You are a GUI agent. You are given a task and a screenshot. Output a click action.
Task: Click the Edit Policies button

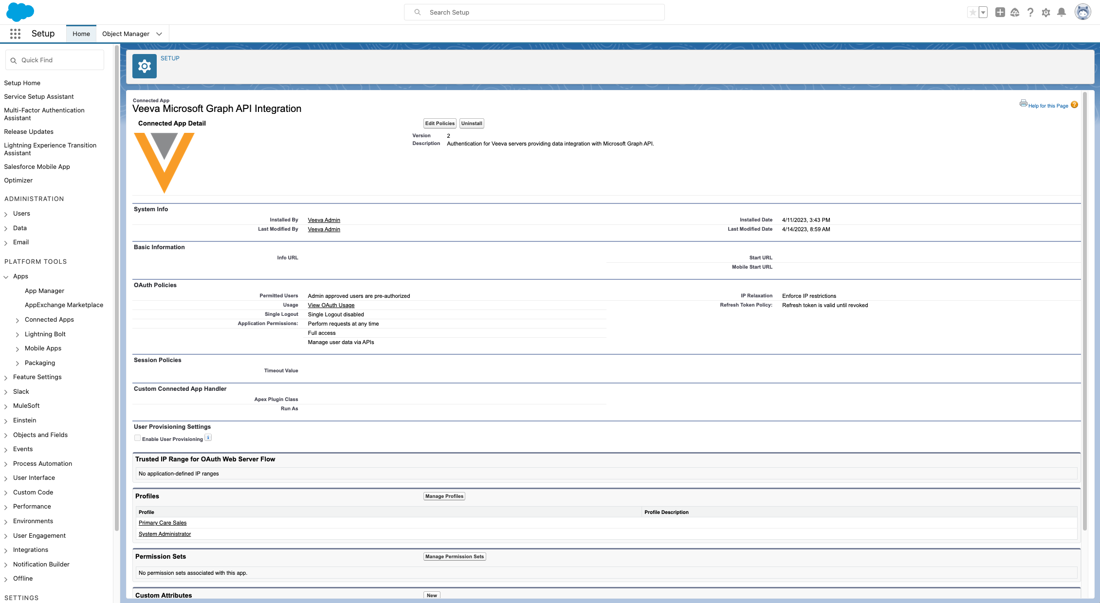(x=440, y=124)
